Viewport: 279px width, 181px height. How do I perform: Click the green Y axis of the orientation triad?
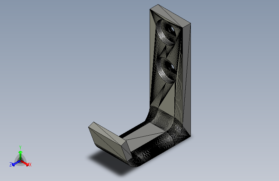click(21, 156)
